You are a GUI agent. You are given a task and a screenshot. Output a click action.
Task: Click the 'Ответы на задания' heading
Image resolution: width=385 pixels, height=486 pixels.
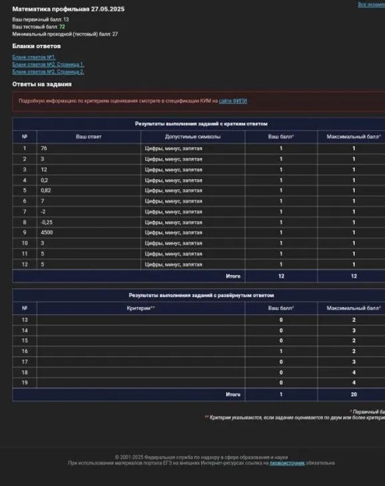(42, 84)
